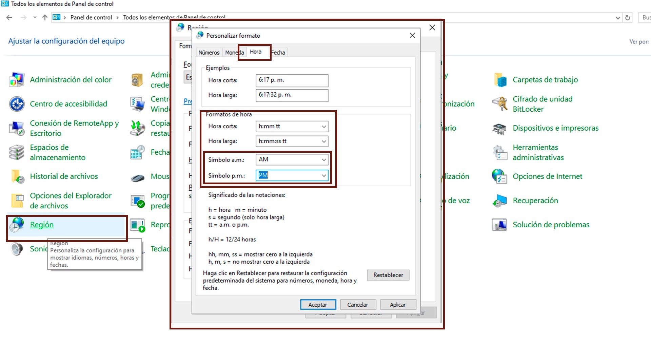Expand the Hora larga format dropdown
The width and height of the screenshot is (651, 342).
(324, 141)
